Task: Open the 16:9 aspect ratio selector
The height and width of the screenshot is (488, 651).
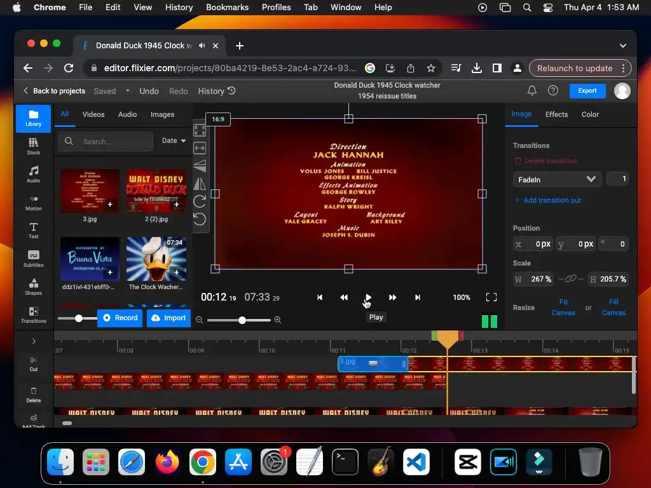Action: point(218,119)
